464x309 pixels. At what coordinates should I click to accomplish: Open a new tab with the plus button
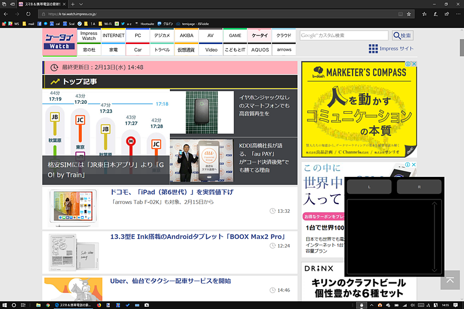73,4
